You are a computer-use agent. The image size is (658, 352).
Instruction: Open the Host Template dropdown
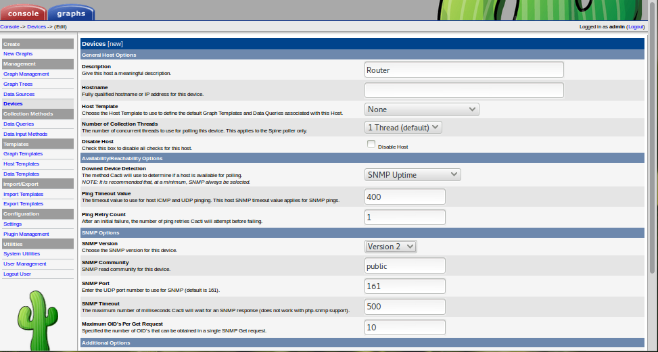(421, 109)
